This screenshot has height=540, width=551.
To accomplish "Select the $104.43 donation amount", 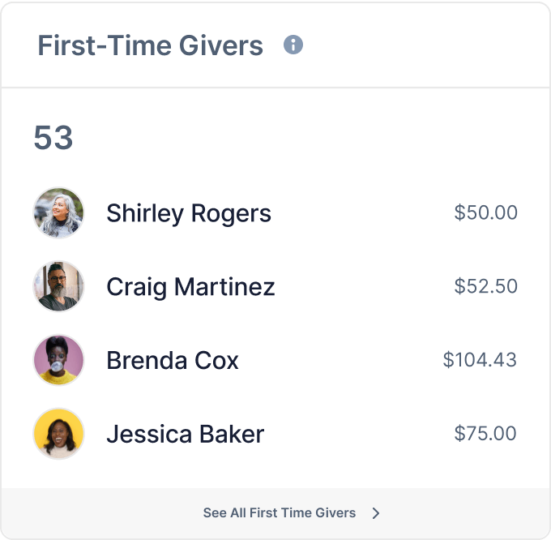I will tap(480, 360).
